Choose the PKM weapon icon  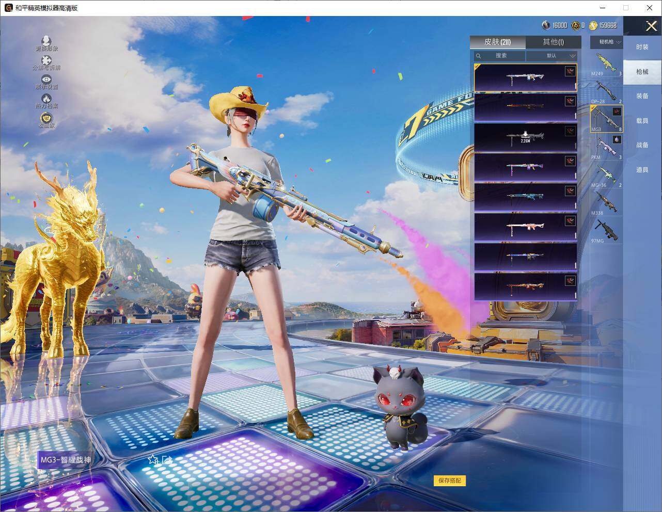coord(606,147)
